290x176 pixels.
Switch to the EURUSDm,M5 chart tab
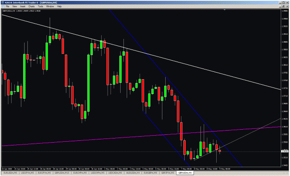click(x=10, y=173)
